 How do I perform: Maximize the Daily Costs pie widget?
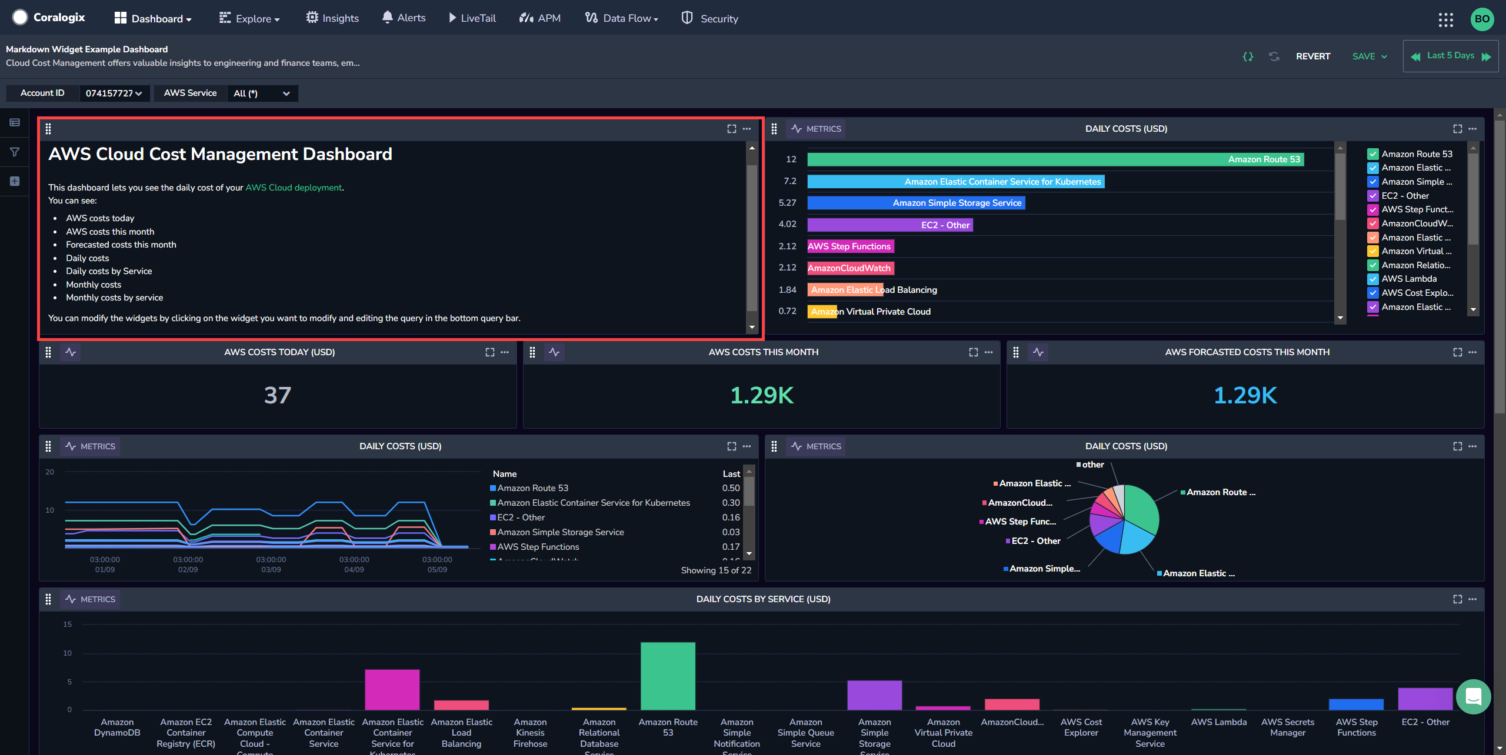[1457, 446]
